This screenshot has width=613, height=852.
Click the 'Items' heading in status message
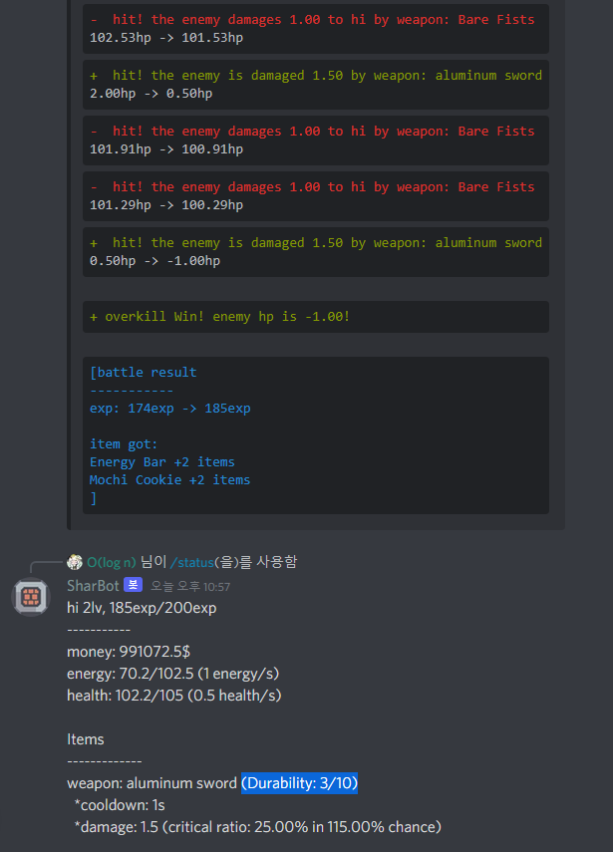click(86, 739)
